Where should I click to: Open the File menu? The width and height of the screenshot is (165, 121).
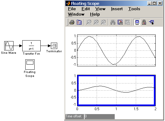coord(72,9)
